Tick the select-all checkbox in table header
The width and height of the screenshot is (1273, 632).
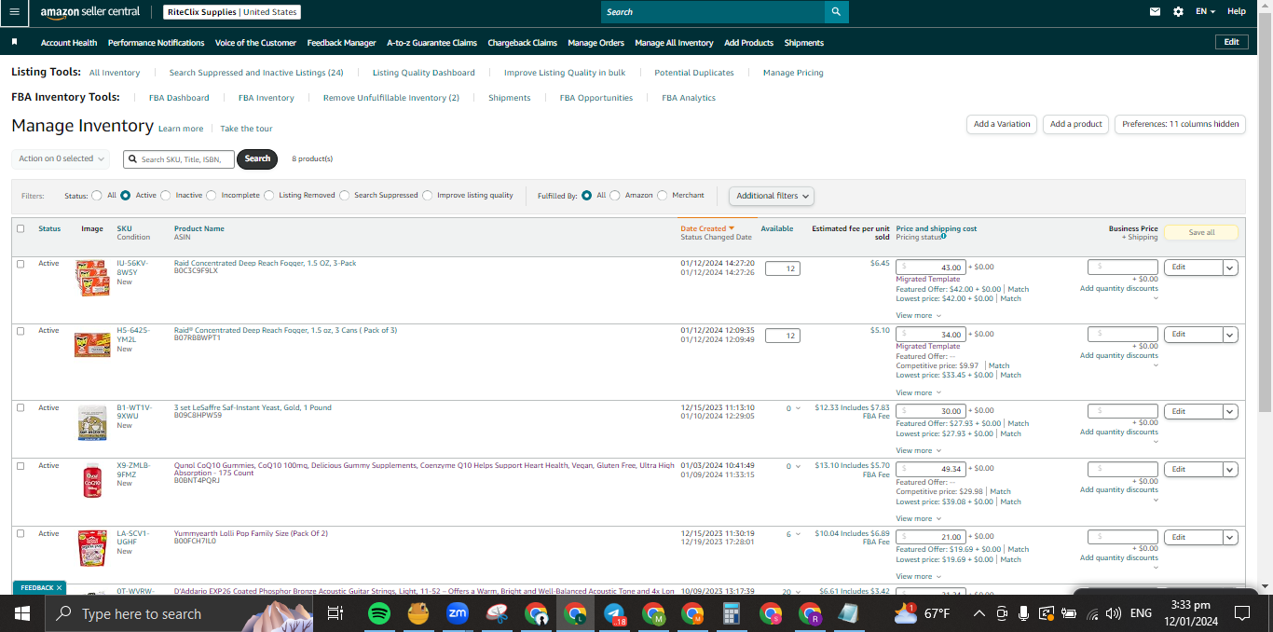(x=21, y=228)
